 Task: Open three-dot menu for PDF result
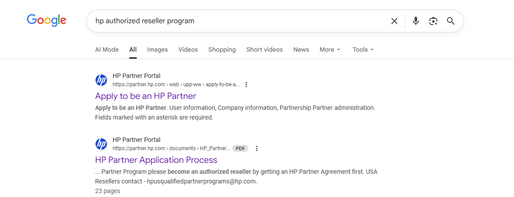click(257, 148)
